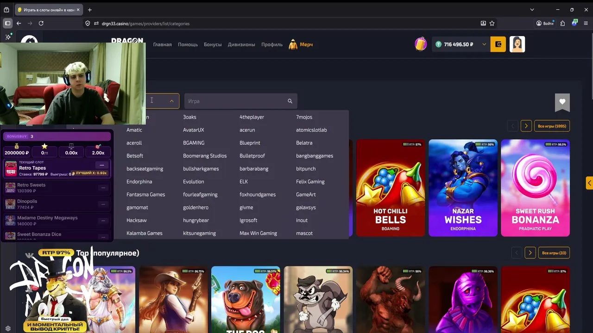Open Помощь menu item
Viewport: 593px width, 333px height.
pyautogui.click(x=188, y=44)
